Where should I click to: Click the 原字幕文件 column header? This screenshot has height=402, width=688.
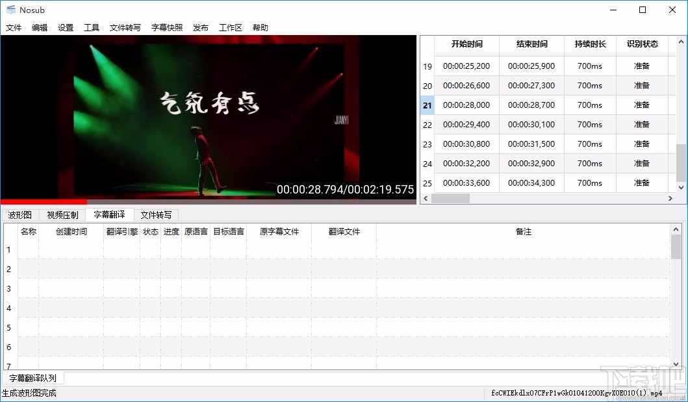tap(279, 231)
